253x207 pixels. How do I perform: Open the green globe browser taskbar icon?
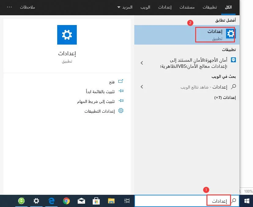tap(21, 201)
